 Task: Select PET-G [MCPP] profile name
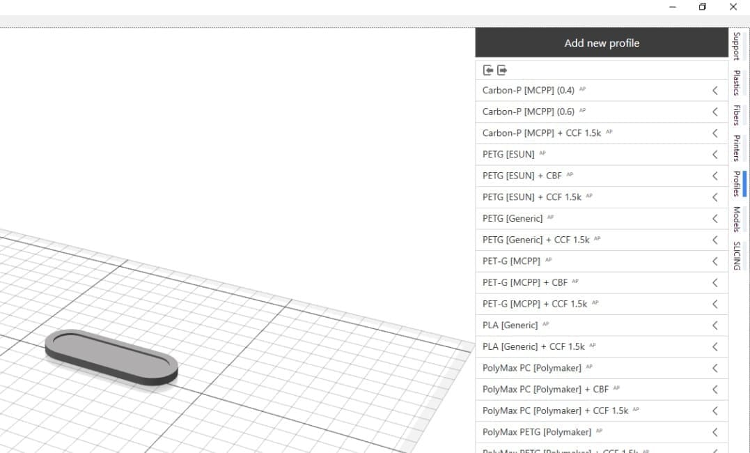coord(511,261)
